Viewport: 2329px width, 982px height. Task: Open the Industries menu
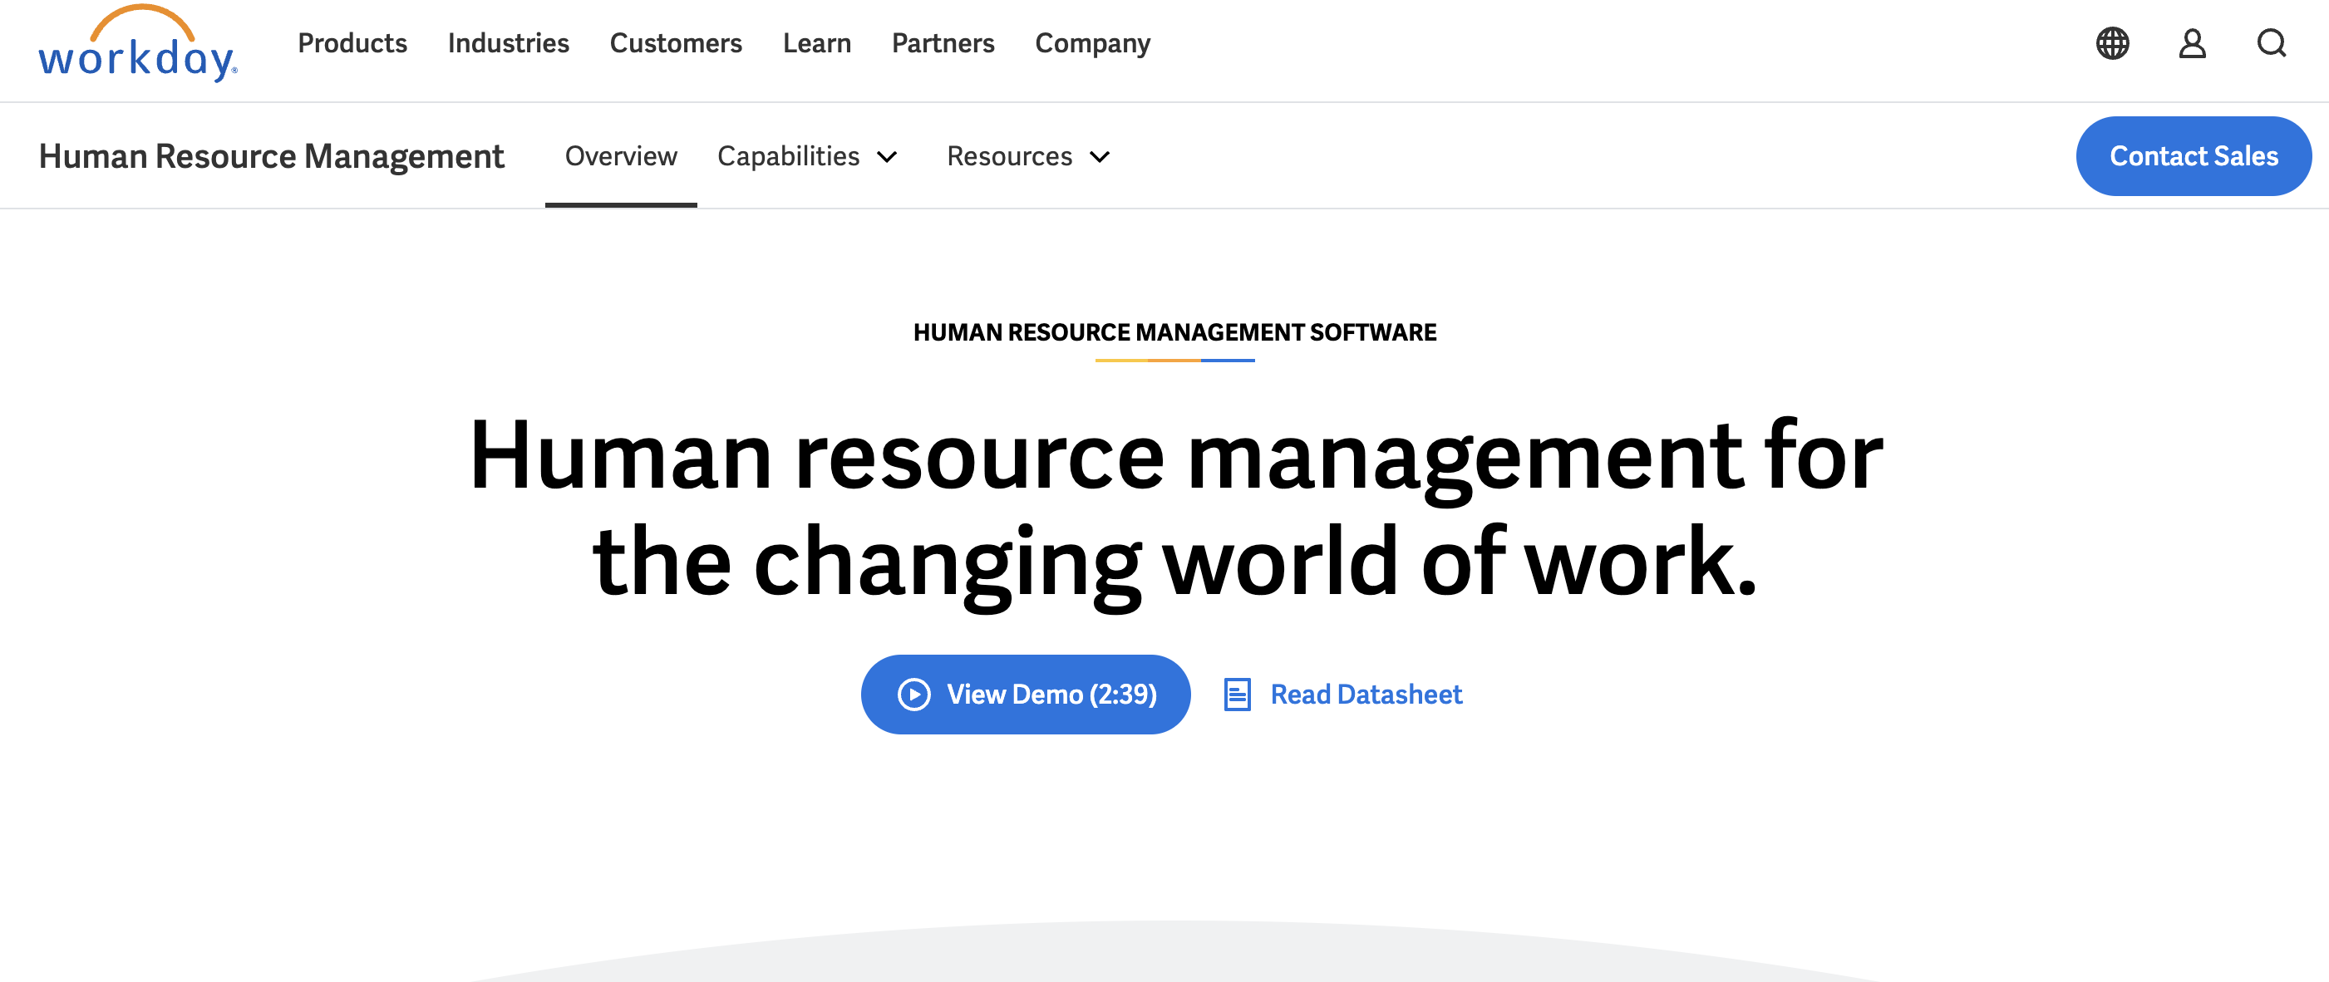(507, 43)
